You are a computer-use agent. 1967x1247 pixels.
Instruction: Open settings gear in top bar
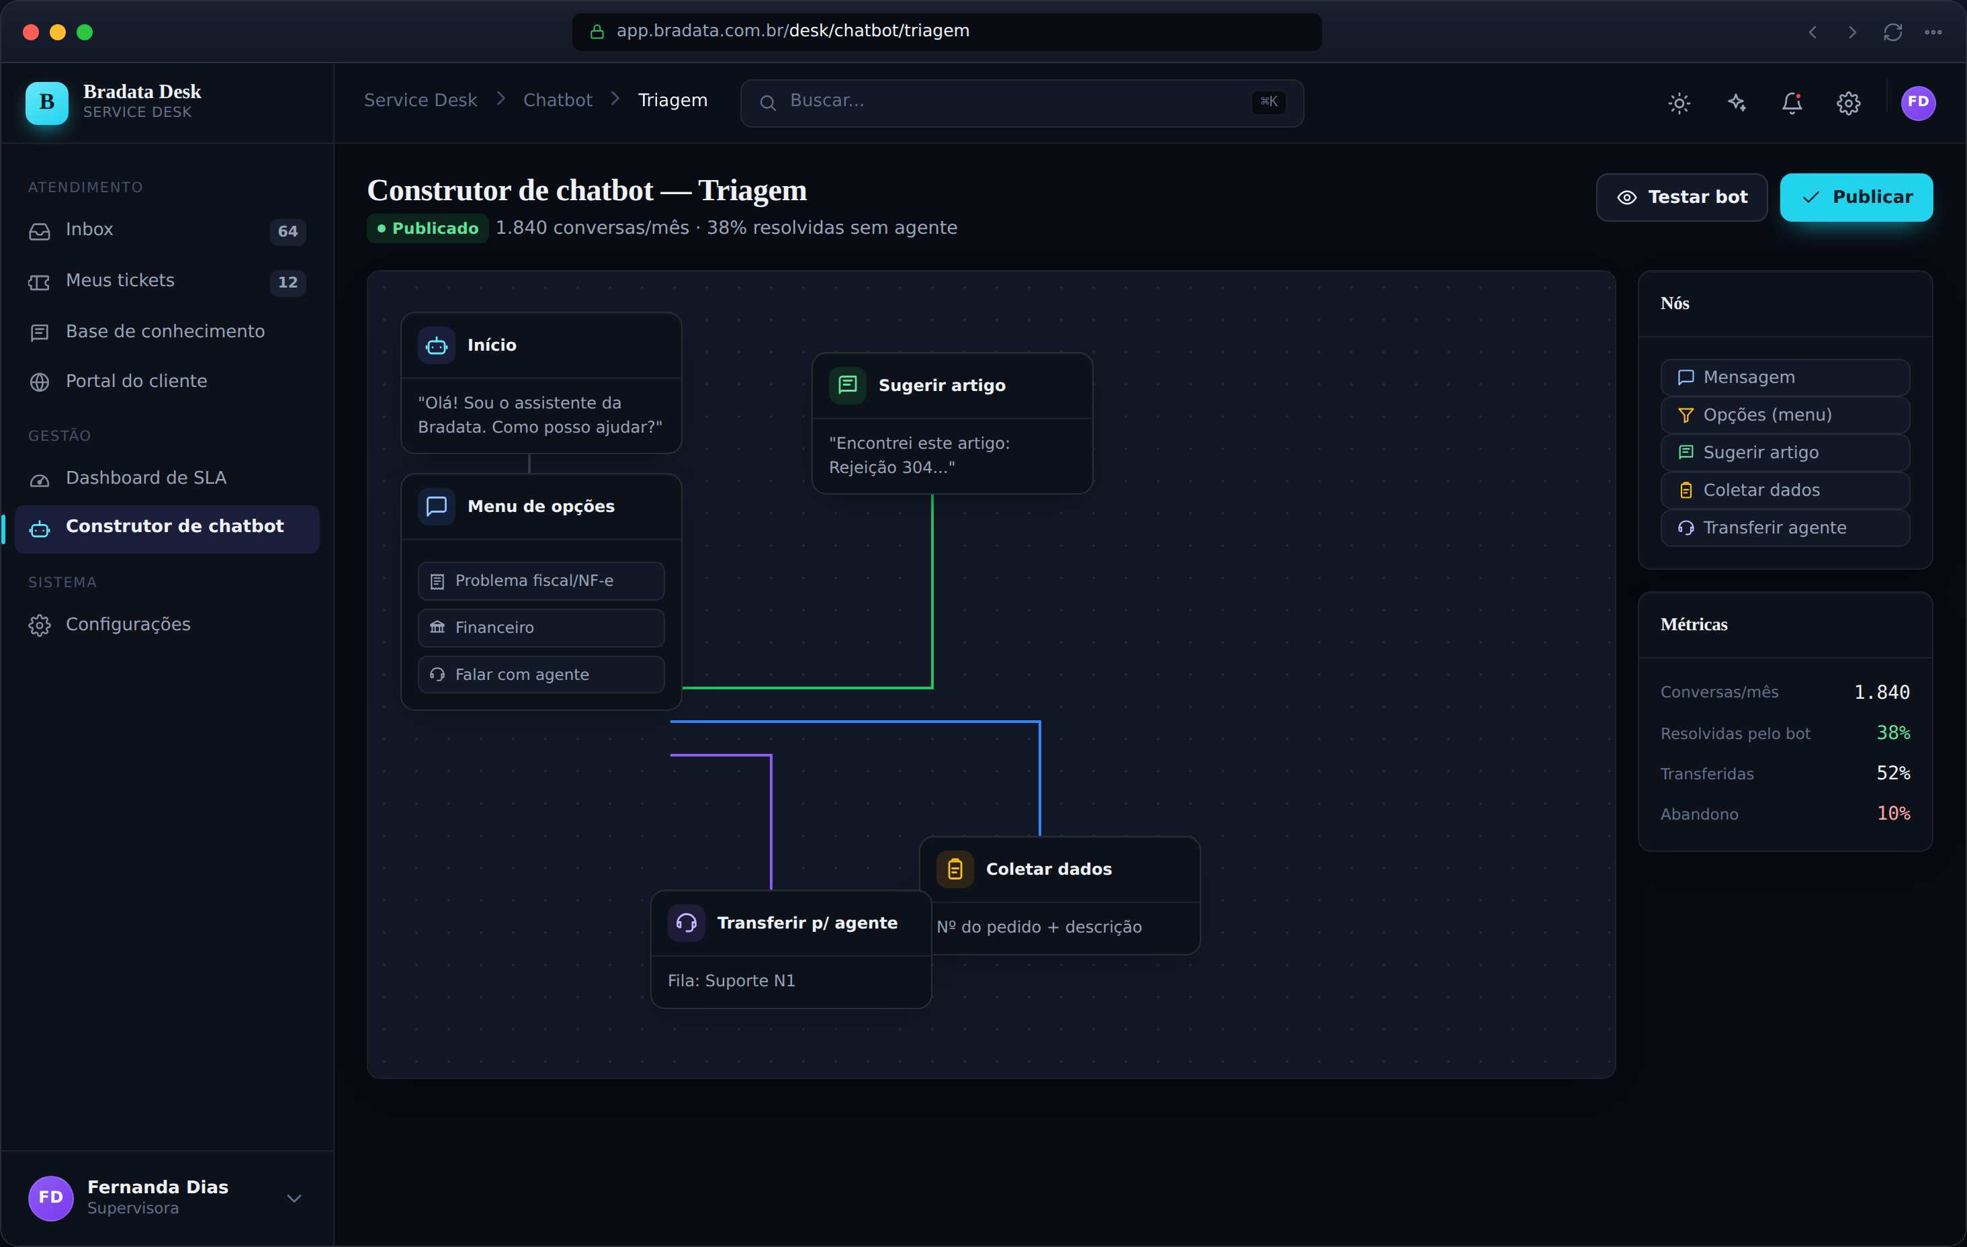1849,103
